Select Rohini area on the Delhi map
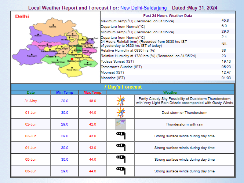The image size is (244, 183). pyautogui.click(x=38, y=36)
